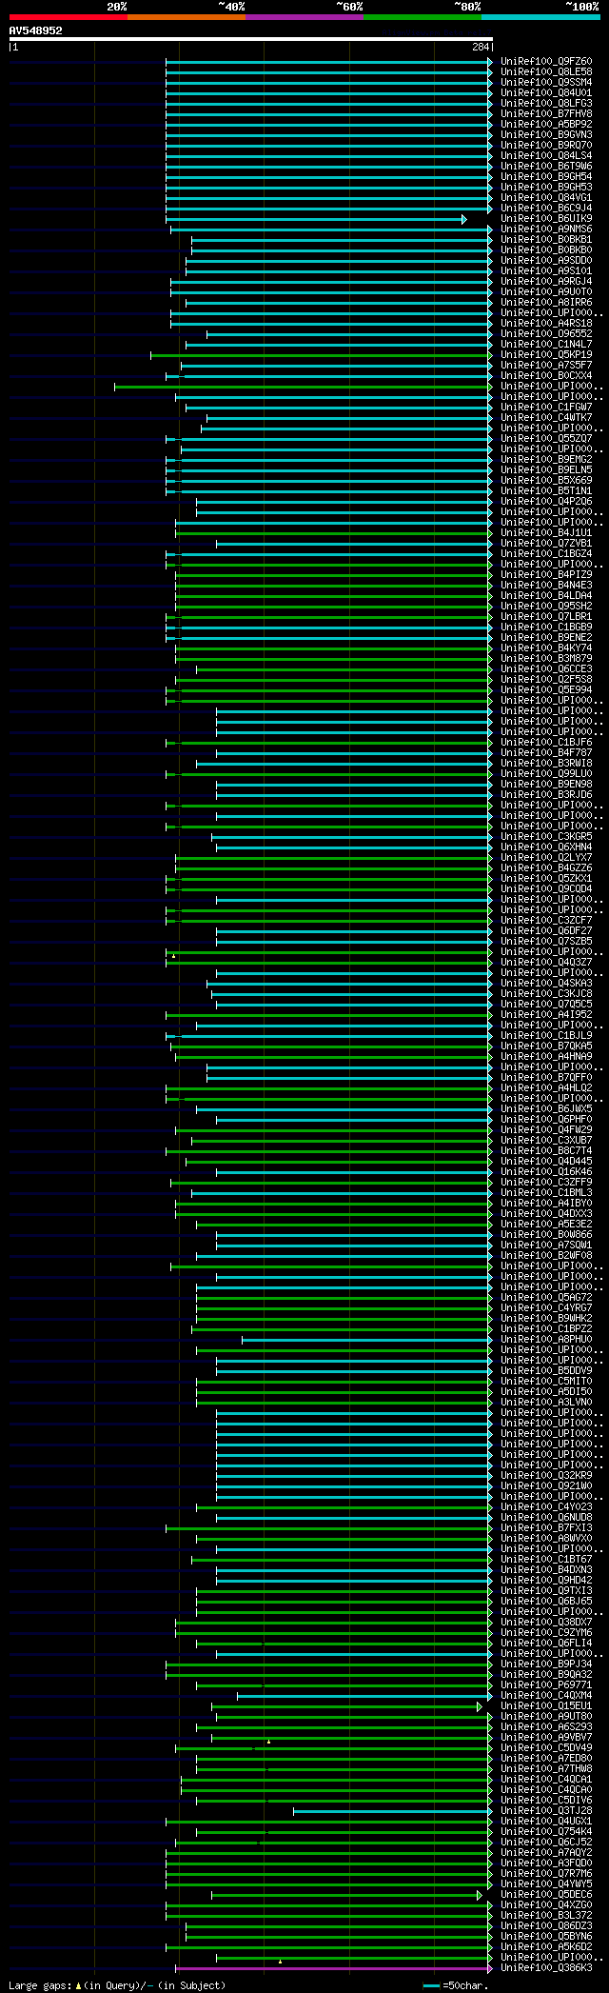
Task: Click the shortened cyan alignment bar of B6UIK9
Action: (318, 219)
